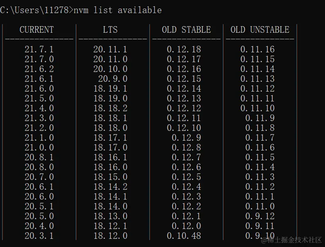Select old unstable version 0.9.11
The height and width of the screenshot is (247, 325).
260,226
